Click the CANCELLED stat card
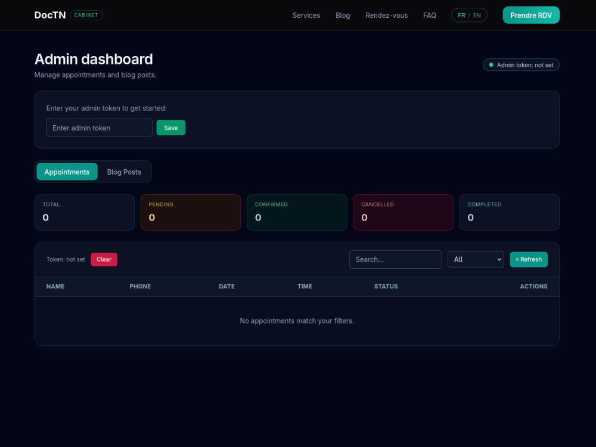The height and width of the screenshot is (447, 596). point(403,213)
